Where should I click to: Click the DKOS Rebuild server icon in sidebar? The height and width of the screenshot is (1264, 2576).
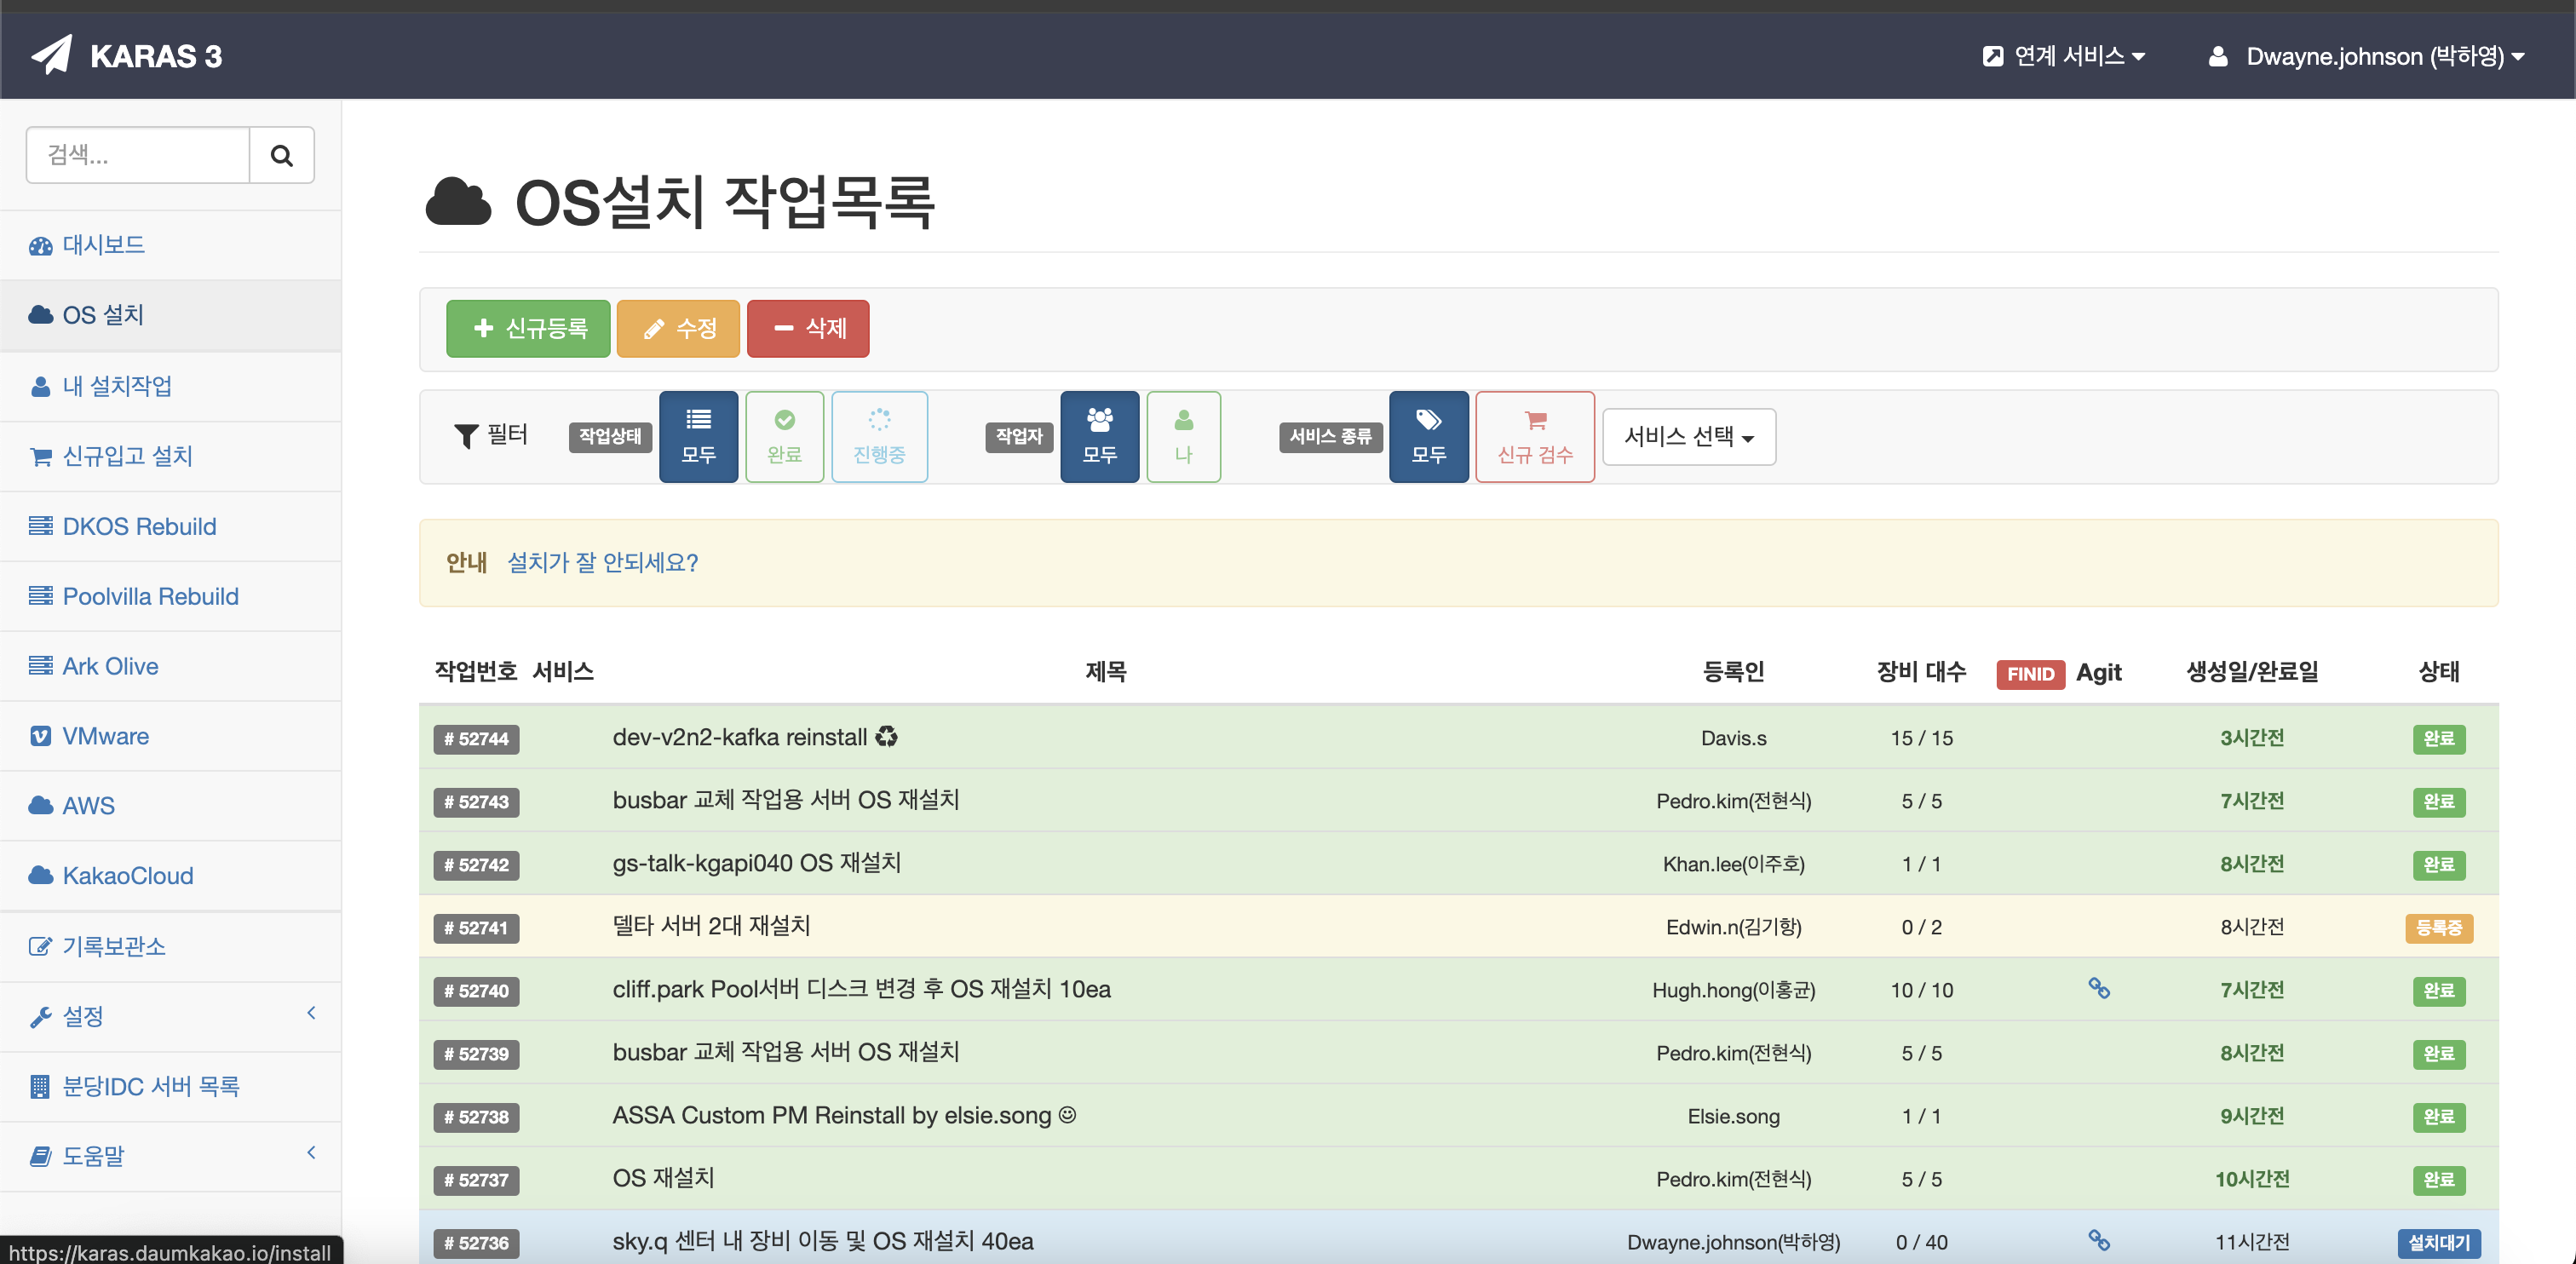tap(40, 526)
